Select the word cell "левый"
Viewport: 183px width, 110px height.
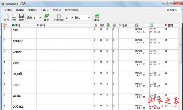pyautogui.click(x=24, y=44)
